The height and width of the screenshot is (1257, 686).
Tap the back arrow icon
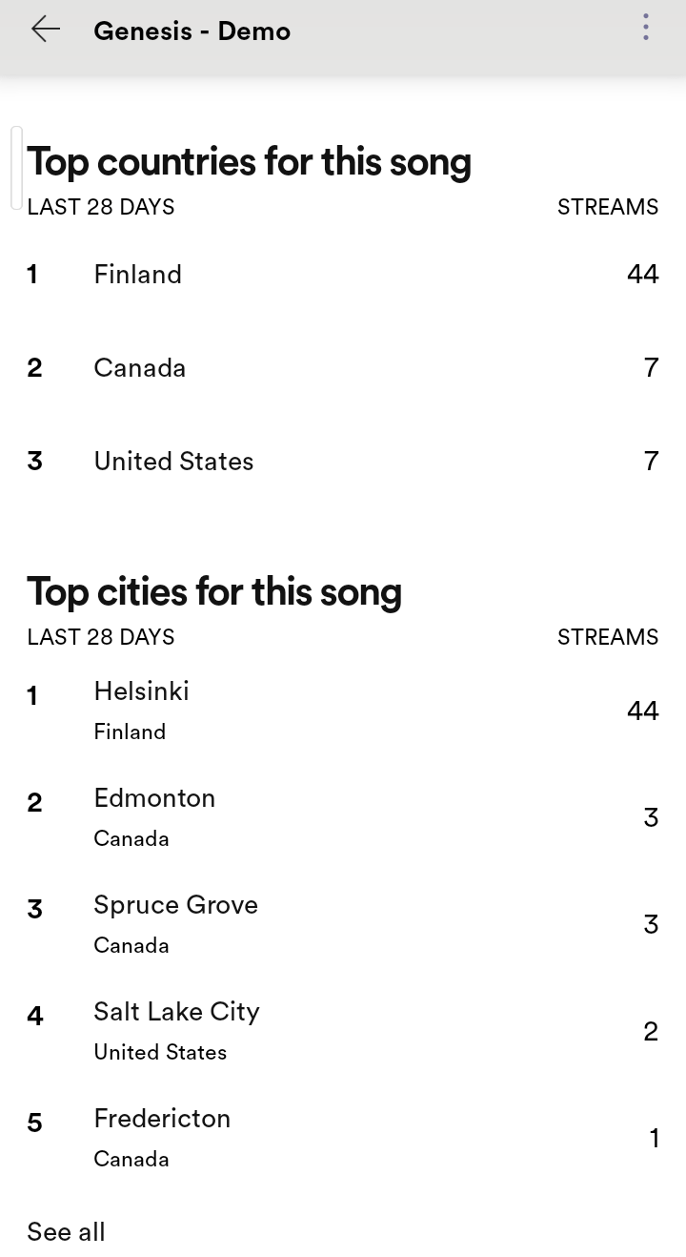[45, 30]
